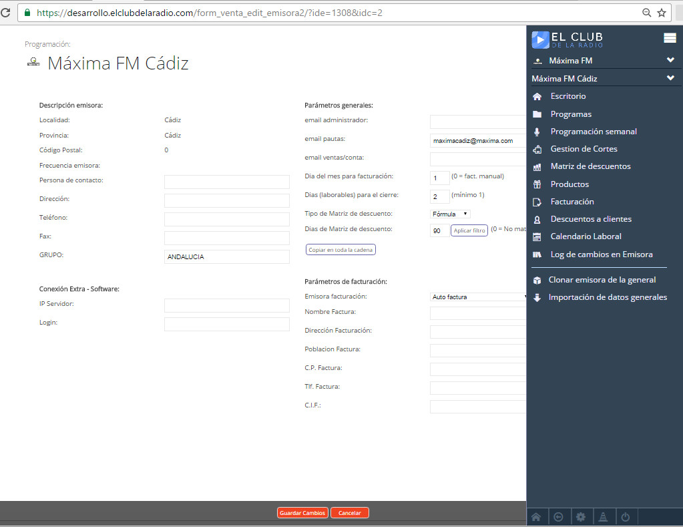The height and width of the screenshot is (527, 683).
Task: Click the email administrador field
Action: coord(478,122)
